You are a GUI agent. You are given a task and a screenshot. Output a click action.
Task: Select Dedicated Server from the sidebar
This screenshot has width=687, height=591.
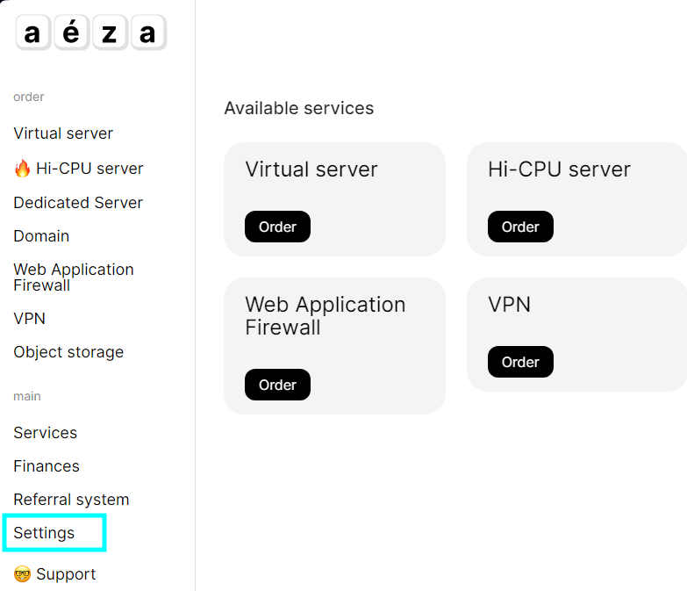pyautogui.click(x=78, y=203)
